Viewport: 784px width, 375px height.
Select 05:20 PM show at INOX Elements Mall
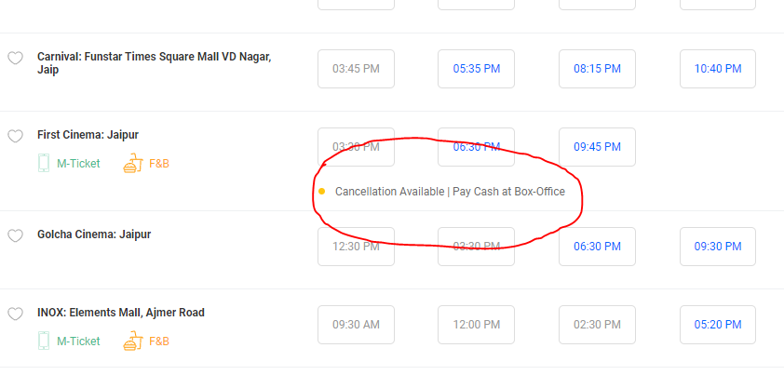(718, 325)
